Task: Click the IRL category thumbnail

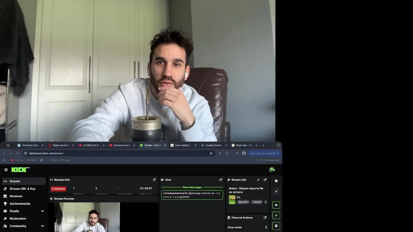Action: tap(232, 200)
